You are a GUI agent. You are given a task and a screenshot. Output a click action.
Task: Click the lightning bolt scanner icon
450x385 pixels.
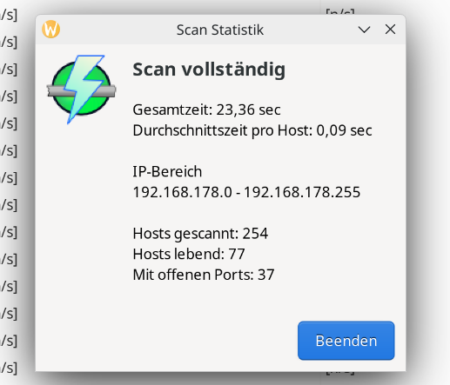pos(81,89)
